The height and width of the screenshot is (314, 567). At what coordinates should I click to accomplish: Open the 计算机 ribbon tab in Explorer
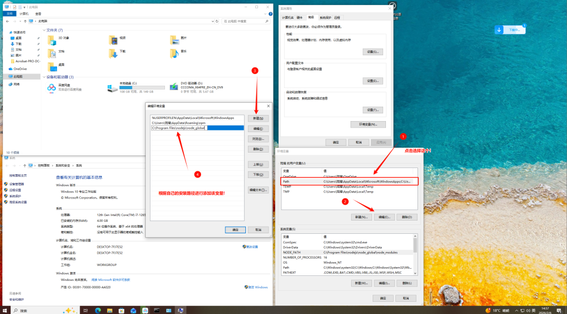24,14
